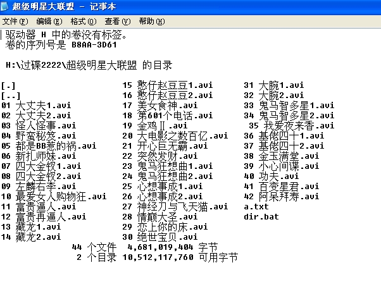Click file name 01 大丈夫1.avi
Screen dimensions: 381x296
pyautogui.click(x=36, y=106)
